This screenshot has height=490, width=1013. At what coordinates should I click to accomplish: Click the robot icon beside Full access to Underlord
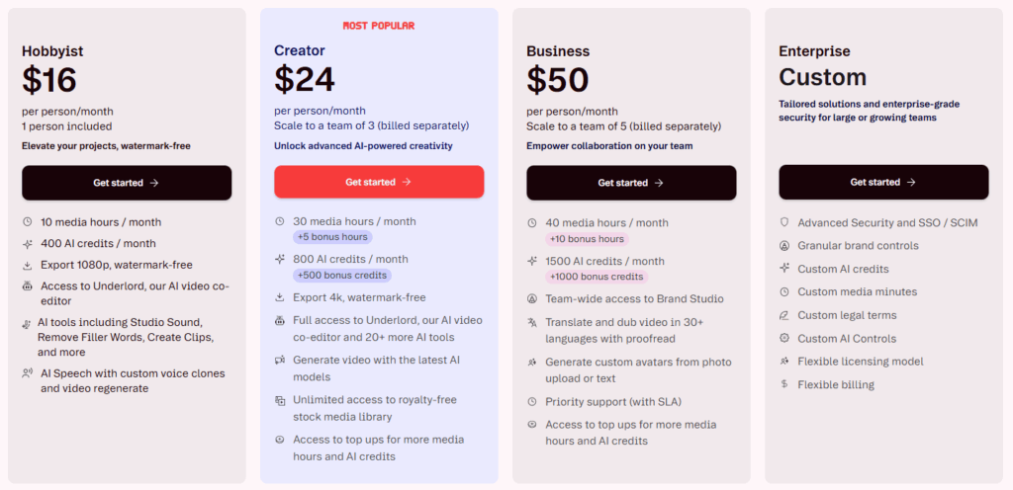[x=280, y=321]
